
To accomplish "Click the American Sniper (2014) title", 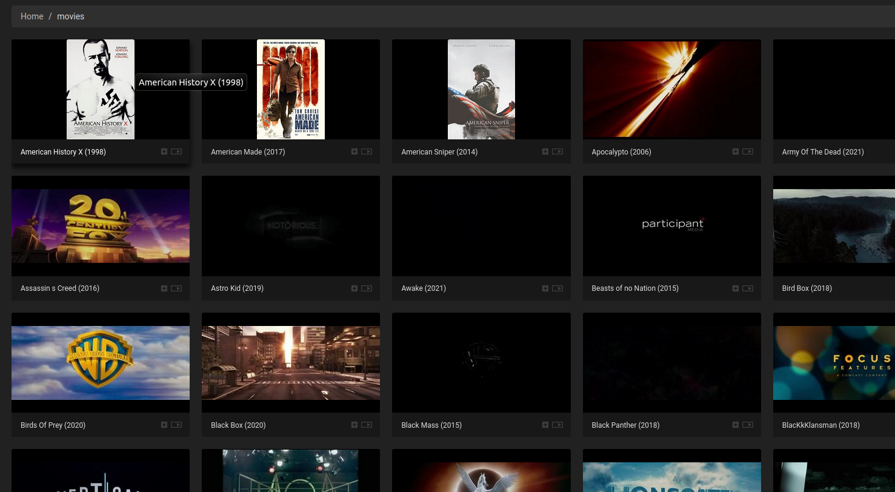I will pos(439,152).
